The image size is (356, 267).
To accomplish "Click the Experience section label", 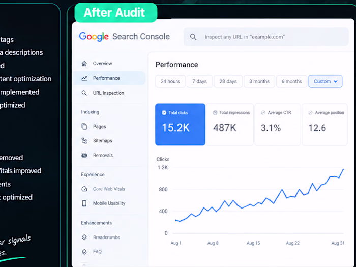I will click(x=93, y=175).
